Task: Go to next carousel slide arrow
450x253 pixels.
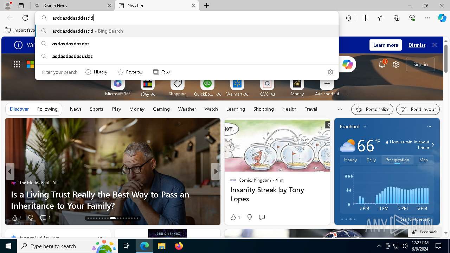Action: point(216,171)
